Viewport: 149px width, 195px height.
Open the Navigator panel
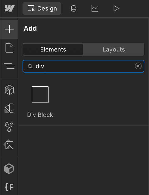point(9,66)
